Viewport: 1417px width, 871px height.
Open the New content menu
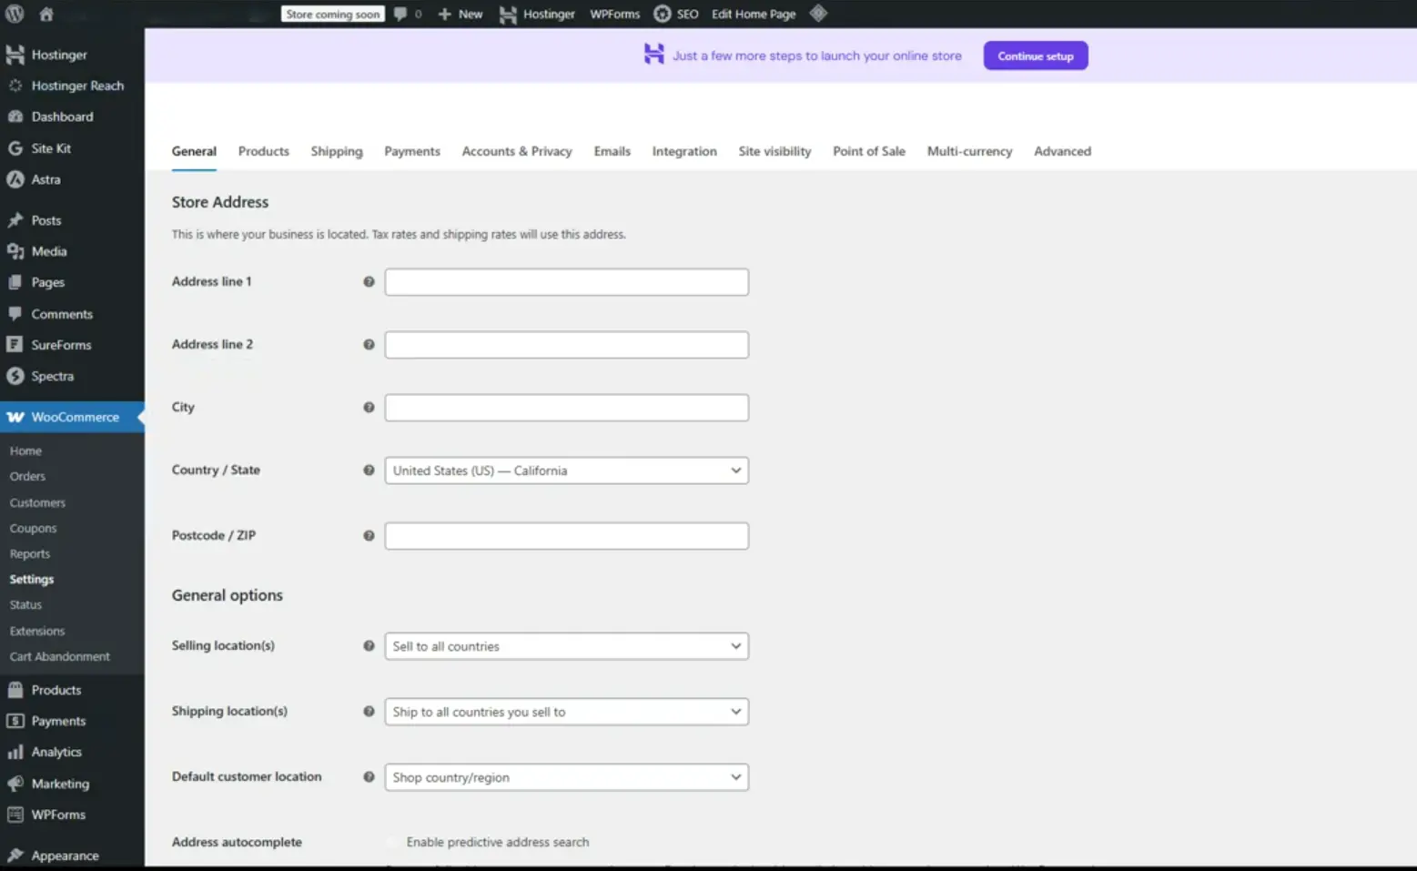pos(461,14)
